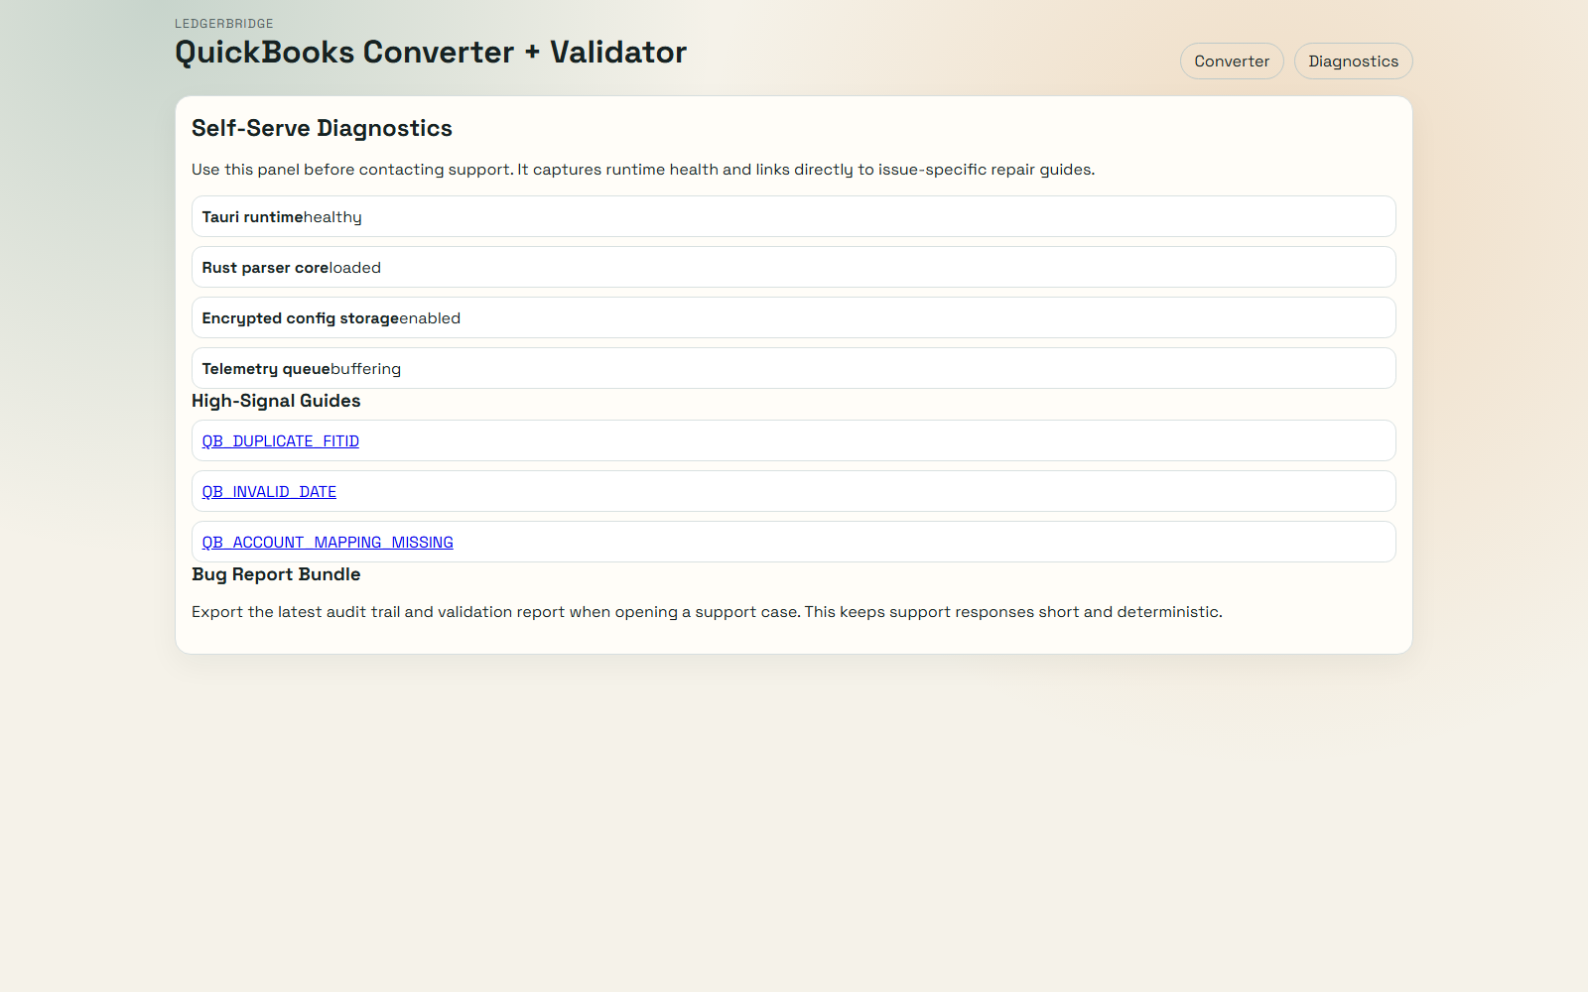Select the Telemetry queue label
Image resolution: width=1588 pixels, height=992 pixels.
point(265,369)
